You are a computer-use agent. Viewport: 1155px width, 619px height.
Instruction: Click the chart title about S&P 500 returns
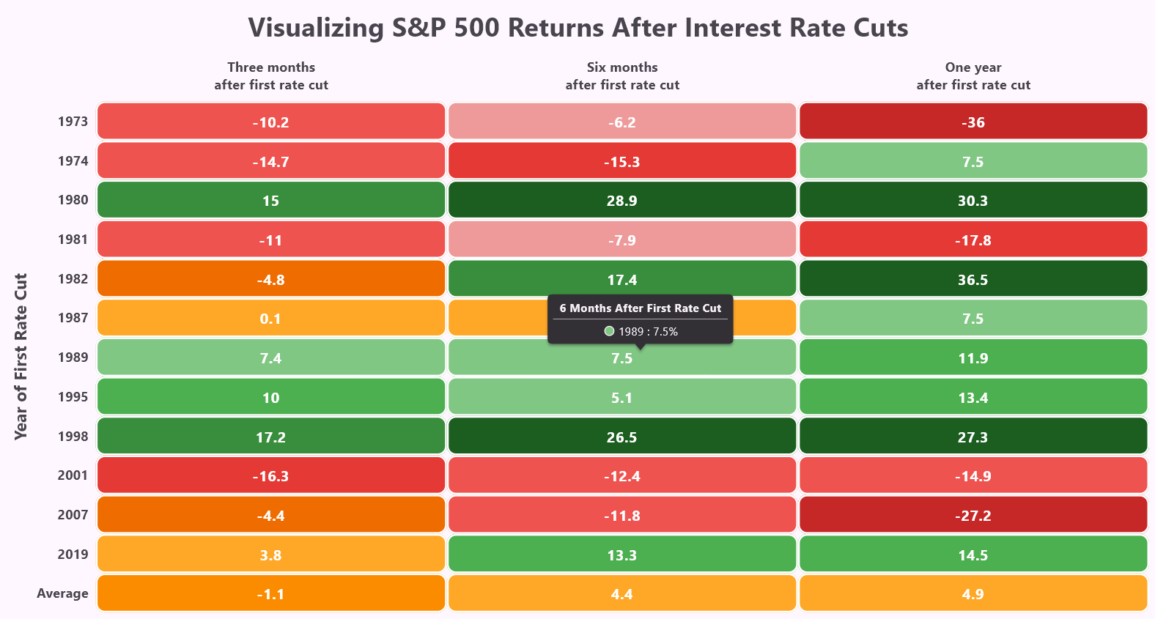point(577,28)
